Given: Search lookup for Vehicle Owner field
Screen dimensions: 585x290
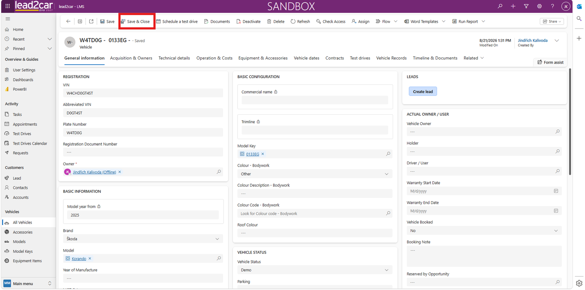Looking at the screenshot, I should tap(558, 131).
